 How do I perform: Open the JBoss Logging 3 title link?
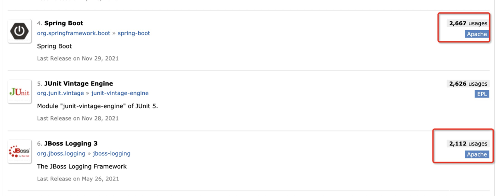71,143
